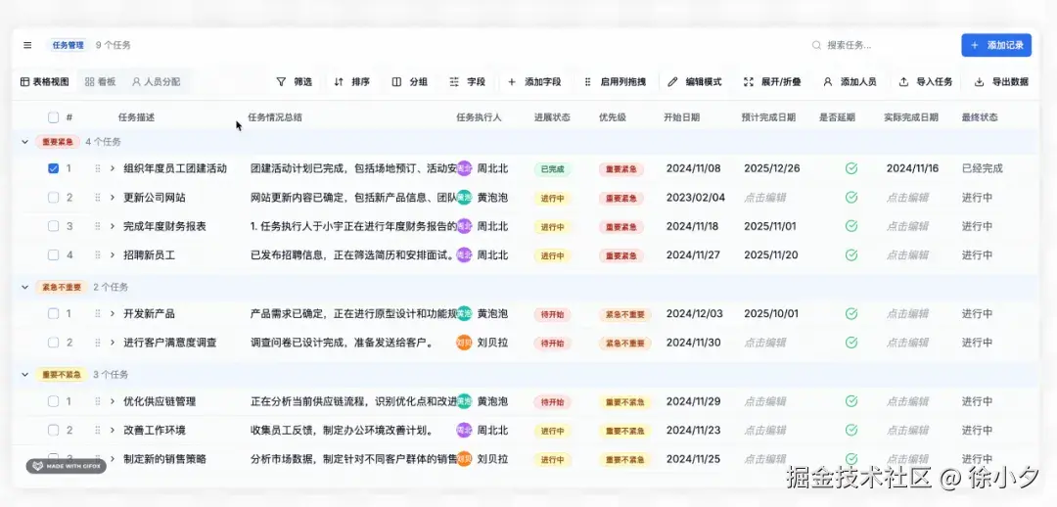
Task: Check the 优化供应链管理 row checkbox
Action: 53,401
